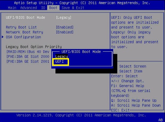
Task: Click the ESC: Exit help text
Action: pos(120,110)
